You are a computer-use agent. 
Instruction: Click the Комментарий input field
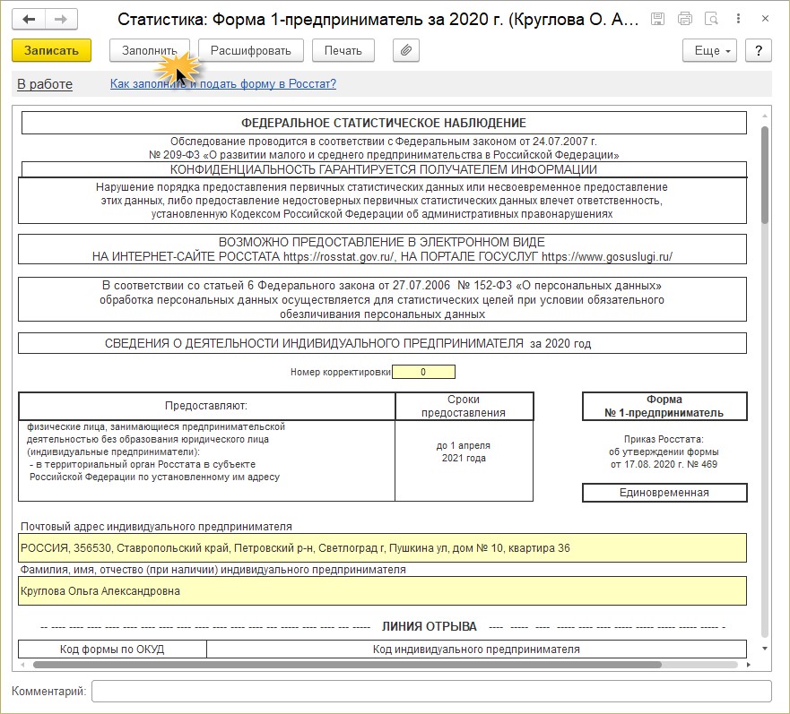click(x=431, y=691)
